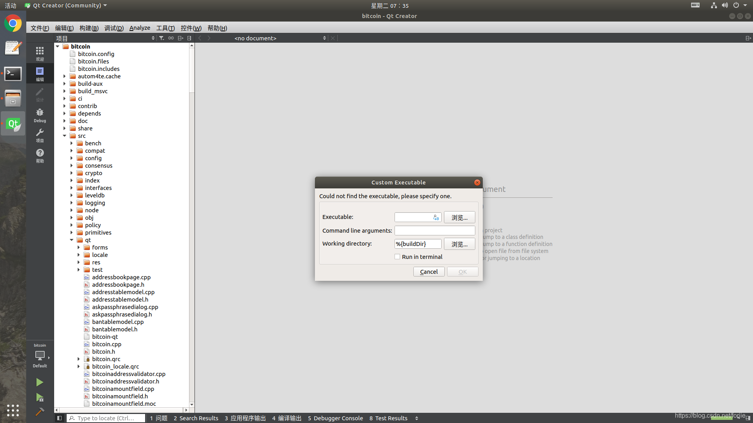Open the Application Output pane tab

point(245,418)
